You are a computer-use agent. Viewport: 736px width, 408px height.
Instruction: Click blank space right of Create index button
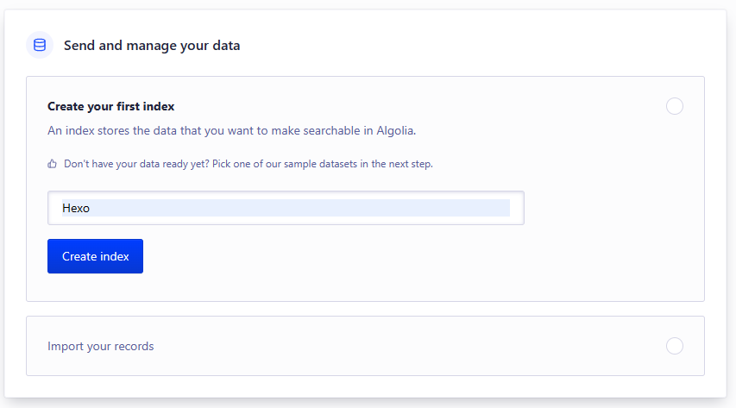coord(388,256)
